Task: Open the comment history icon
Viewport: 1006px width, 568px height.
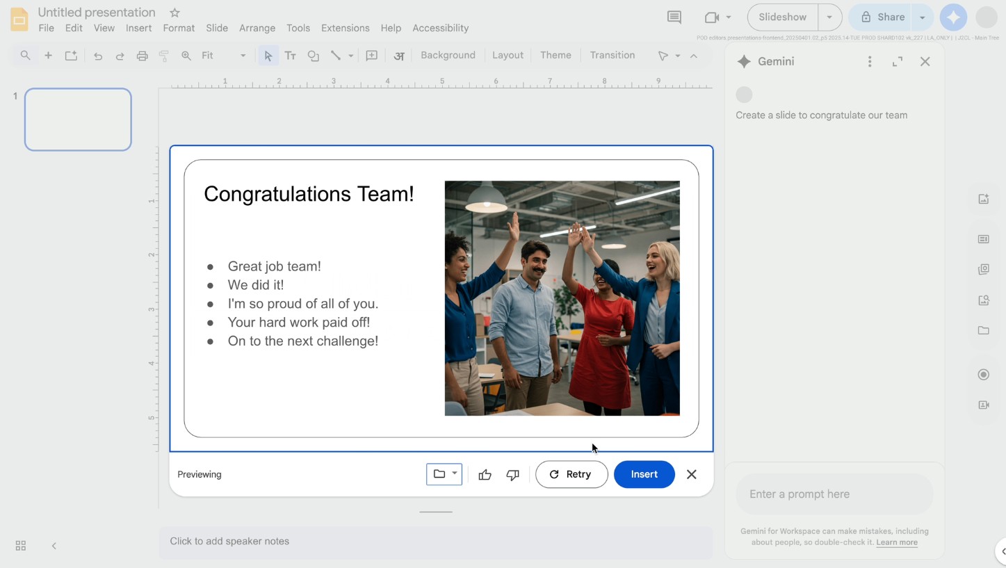Action: [x=674, y=17]
